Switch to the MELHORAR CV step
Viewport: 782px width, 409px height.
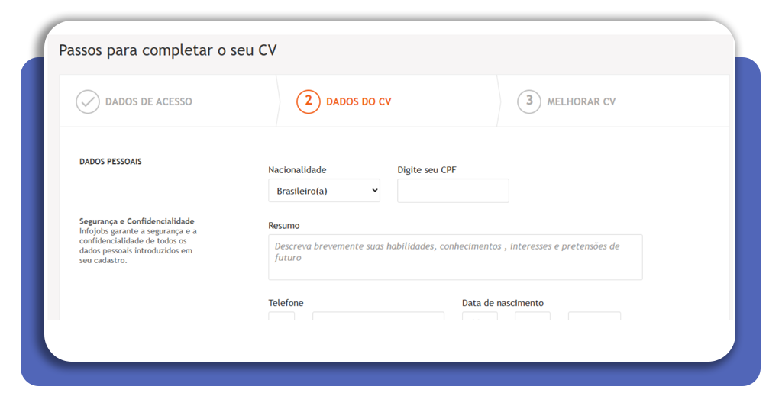[x=580, y=101]
